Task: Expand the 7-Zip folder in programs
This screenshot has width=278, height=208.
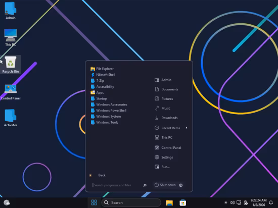Action: [x=98, y=81]
